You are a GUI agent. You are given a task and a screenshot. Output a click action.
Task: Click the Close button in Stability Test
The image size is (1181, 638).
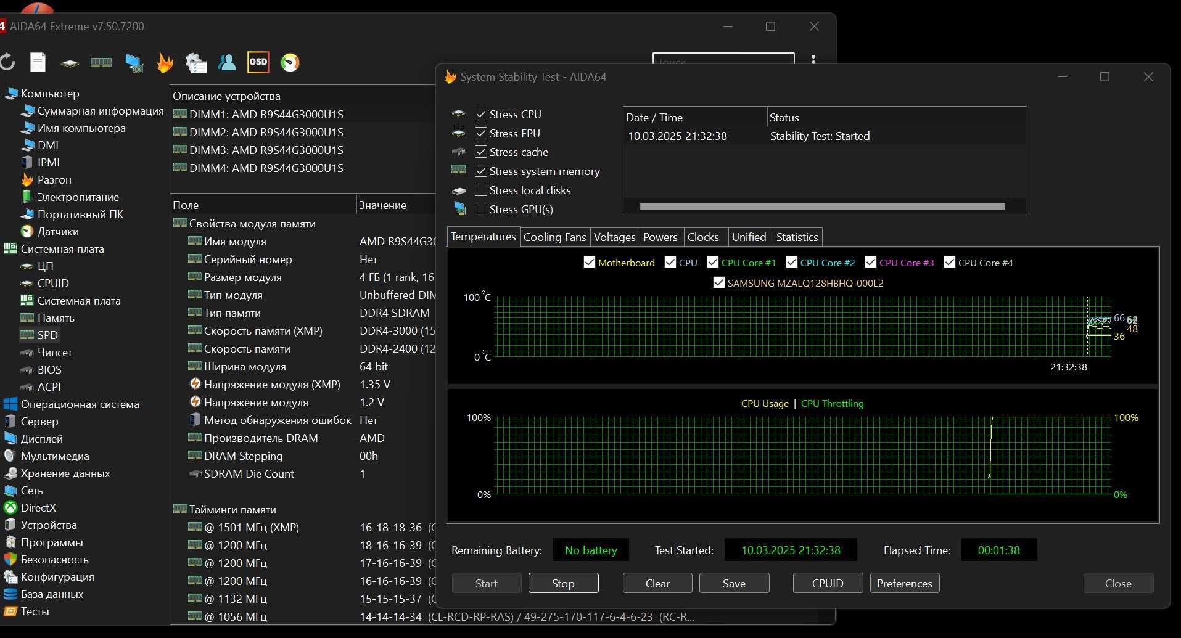[1118, 583]
